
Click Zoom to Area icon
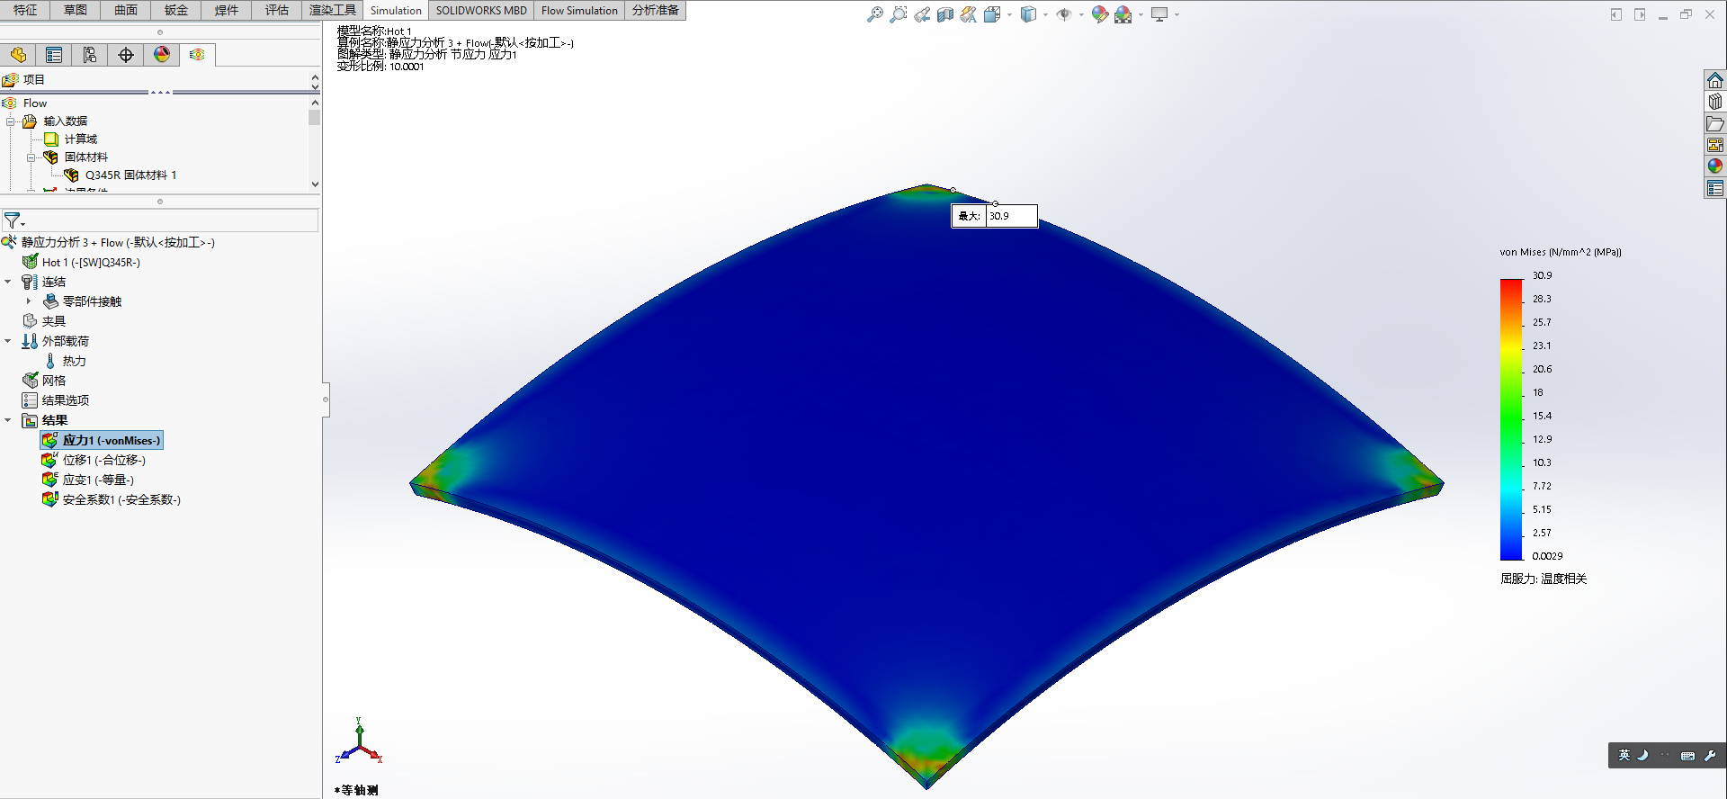tap(898, 14)
